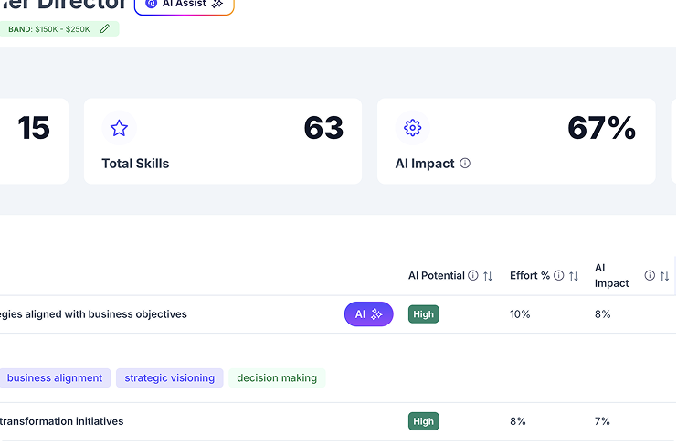The width and height of the screenshot is (677, 446).
Task: Click the 67% AI Impact value
Action: pos(601,128)
